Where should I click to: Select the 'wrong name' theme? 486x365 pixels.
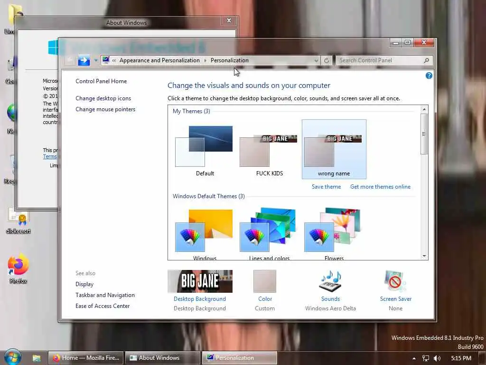pyautogui.click(x=334, y=149)
